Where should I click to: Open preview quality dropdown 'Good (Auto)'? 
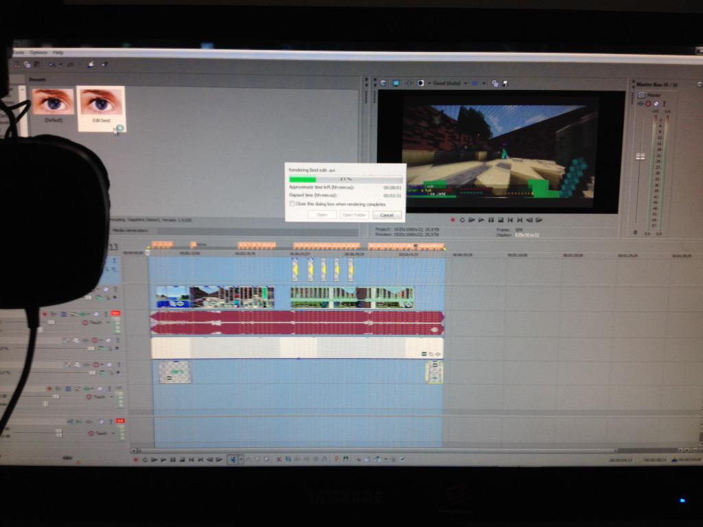[x=450, y=83]
